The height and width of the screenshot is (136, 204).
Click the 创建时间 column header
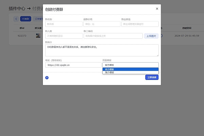187,28
